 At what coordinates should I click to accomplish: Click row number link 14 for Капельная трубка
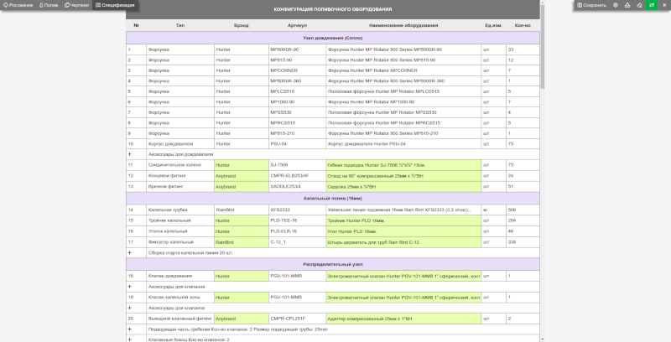(x=131, y=210)
